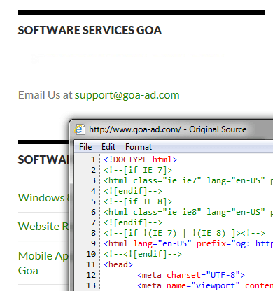Click source line 1 DOCTYPE html
Screen dimensions: 273x291
[x=141, y=159]
